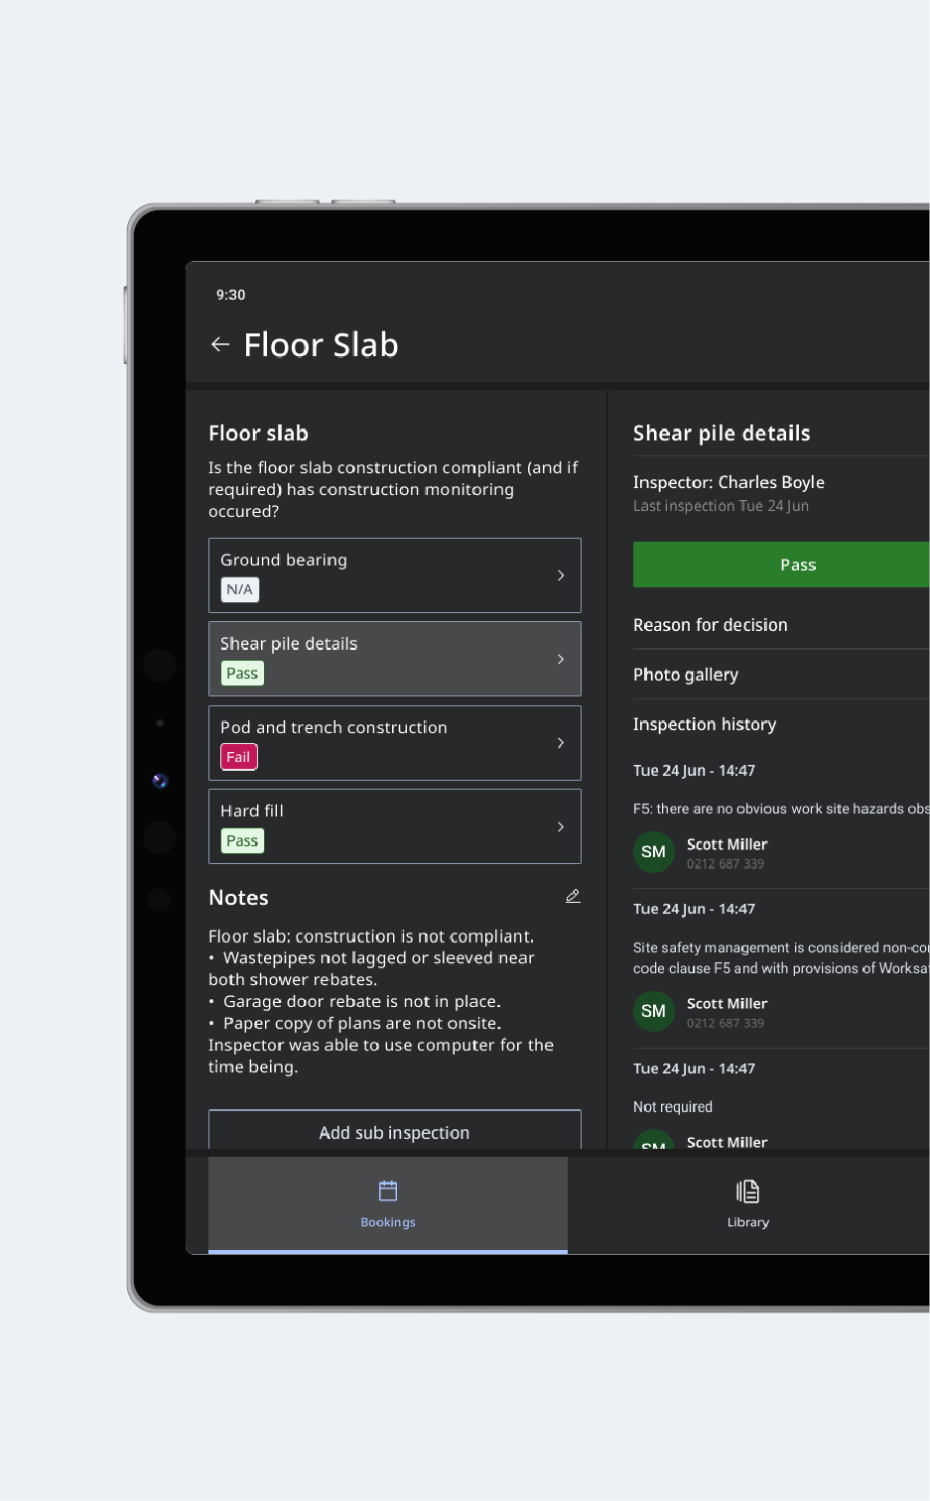The height and width of the screenshot is (1501, 930).
Task: Click the N/A badge on Ground bearing
Action: [x=239, y=589]
